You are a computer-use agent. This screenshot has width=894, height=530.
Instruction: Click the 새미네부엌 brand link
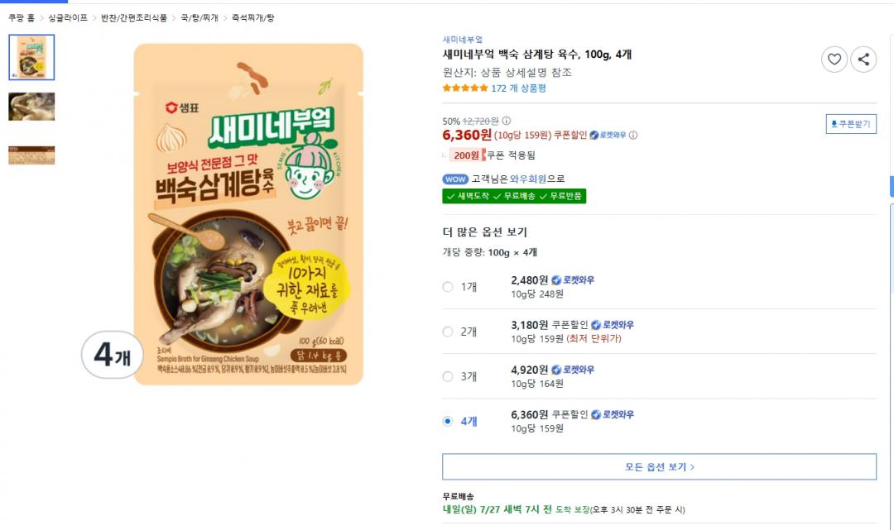tap(462, 40)
